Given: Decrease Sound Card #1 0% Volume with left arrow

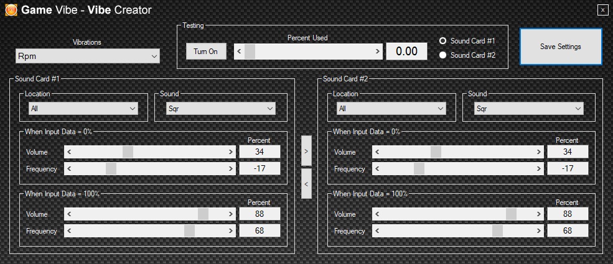Looking at the screenshot, I should click(69, 152).
